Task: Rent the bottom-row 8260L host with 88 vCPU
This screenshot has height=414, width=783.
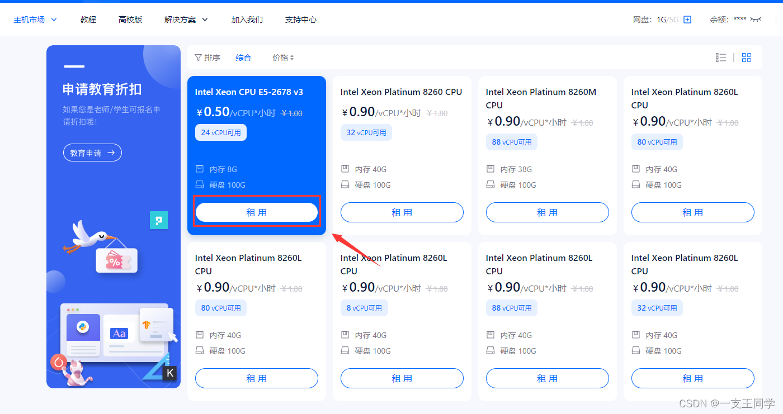Action: point(548,378)
